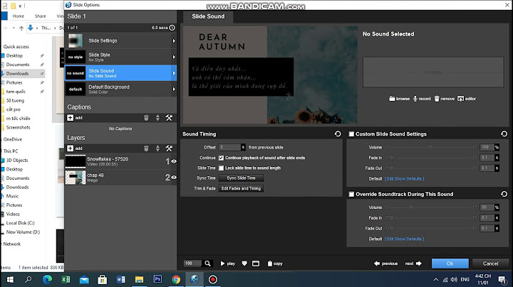
Task: Open Screenshots folder in File Explorer
Action: coord(18,128)
